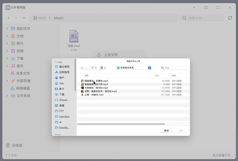Select the che home folder icon

click(x=57, y=83)
